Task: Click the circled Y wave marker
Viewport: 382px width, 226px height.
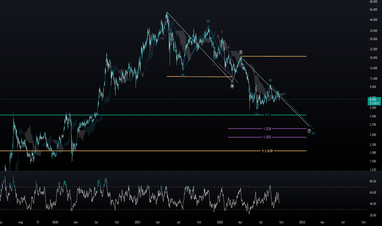Action: (x=309, y=131)
